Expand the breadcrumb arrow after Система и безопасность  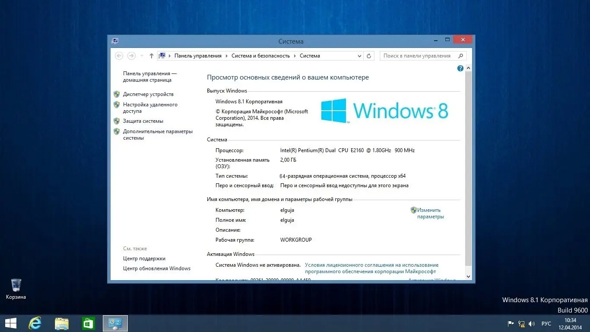point(295,56)
